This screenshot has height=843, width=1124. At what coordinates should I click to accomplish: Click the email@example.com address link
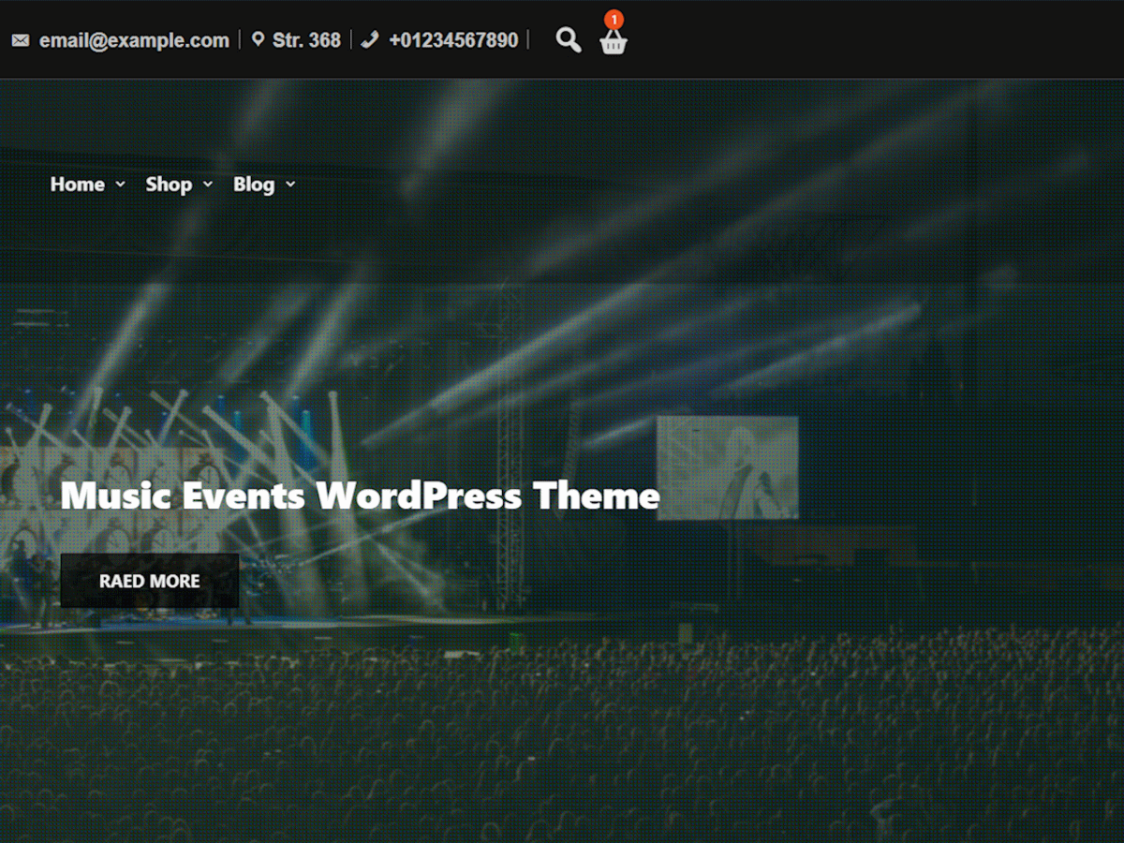(x=133, y=39)
